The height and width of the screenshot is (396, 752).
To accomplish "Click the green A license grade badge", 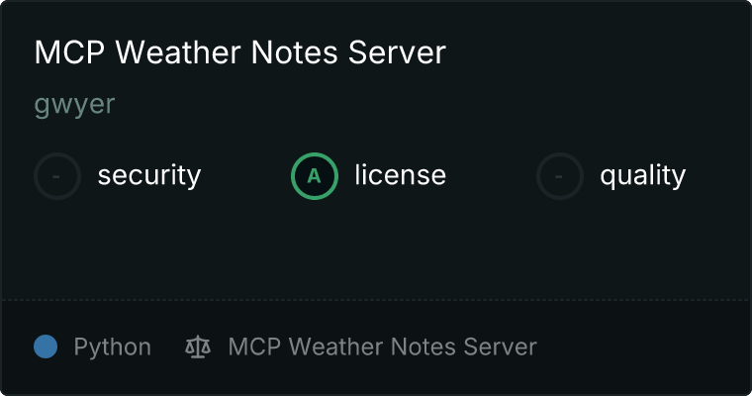I will [314, 176].
